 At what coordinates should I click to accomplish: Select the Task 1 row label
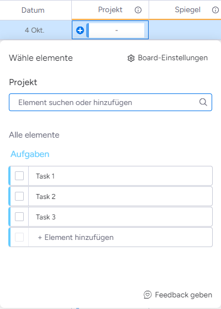(45, 176)
